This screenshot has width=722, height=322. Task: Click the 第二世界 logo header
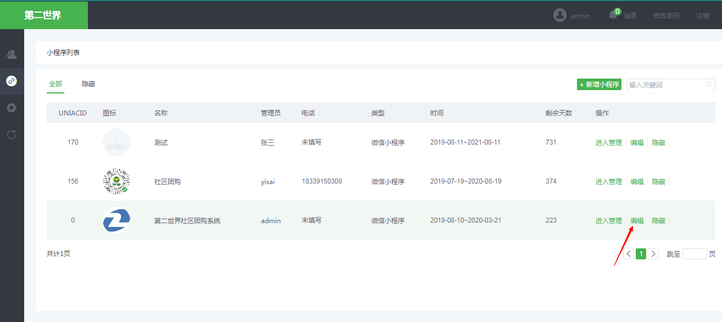point(44,15)
